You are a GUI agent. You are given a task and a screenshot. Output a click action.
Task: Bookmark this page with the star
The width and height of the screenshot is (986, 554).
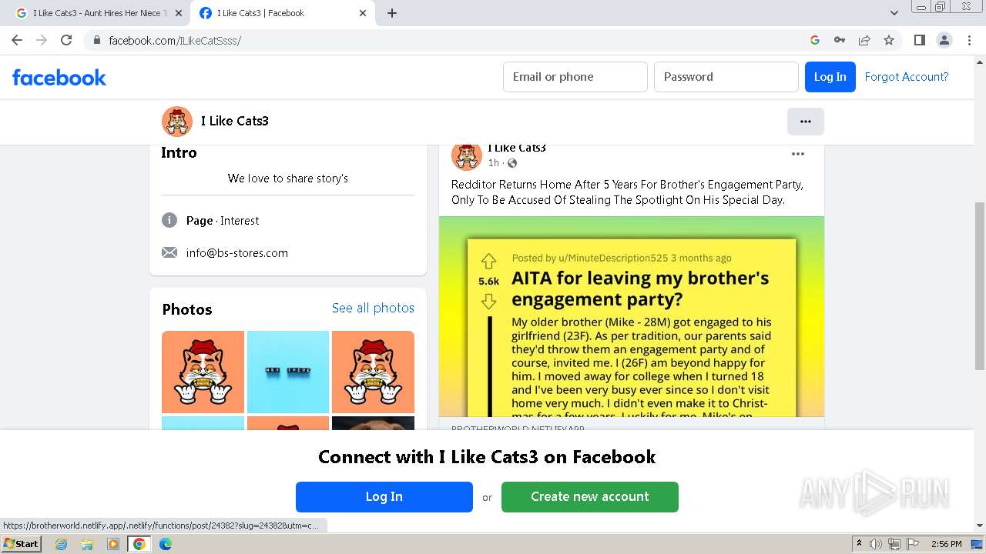pos(889,40)
